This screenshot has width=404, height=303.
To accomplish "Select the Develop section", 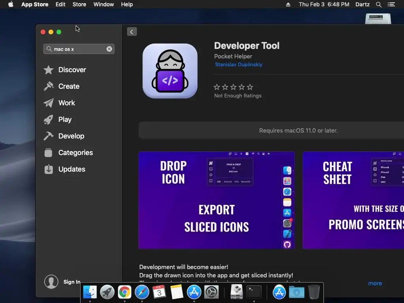I will click(x=71, y=136).
